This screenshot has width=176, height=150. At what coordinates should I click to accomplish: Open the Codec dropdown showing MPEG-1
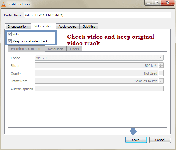click(x=99, y=58)
